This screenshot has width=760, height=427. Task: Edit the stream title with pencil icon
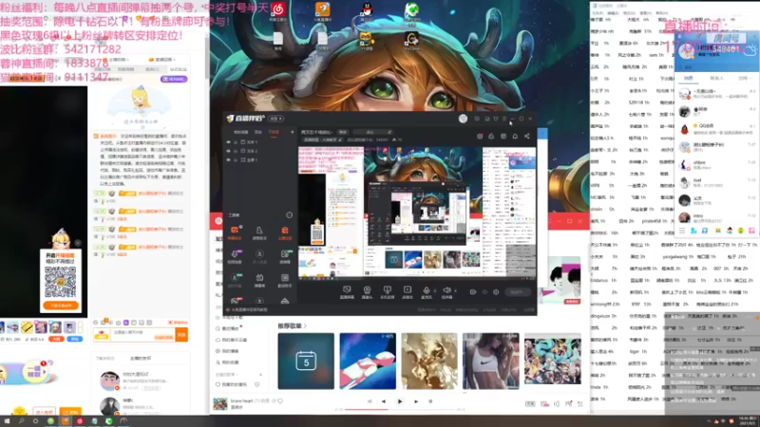[389, 132]
